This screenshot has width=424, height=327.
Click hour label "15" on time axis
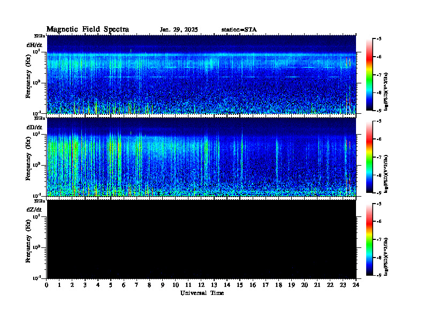(x=240, y=285)
